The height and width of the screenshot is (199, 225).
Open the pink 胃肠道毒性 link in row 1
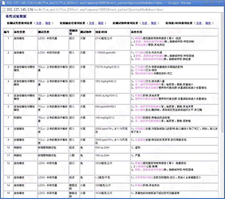141,45
